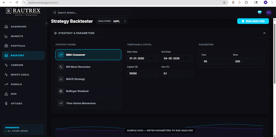The width and height of the screenshot is (276, 137).
Task: Click RSI Mean Reversion pulse icon
Action: click(x=61, y=67)
